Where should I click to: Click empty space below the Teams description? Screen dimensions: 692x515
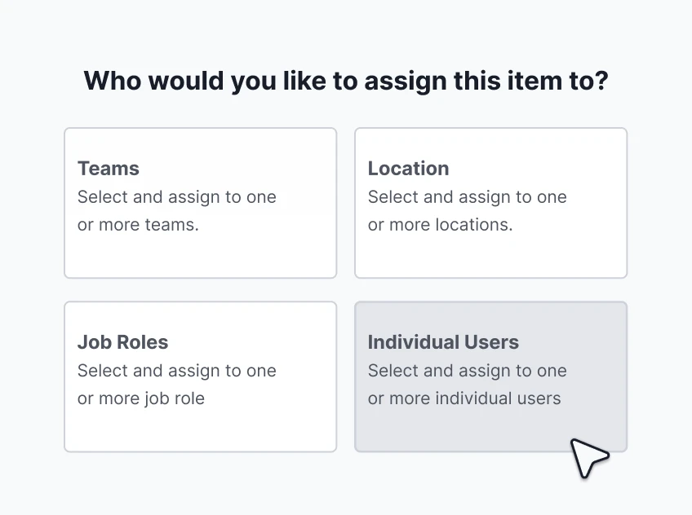pyautogui.click(x=200, y=257)
